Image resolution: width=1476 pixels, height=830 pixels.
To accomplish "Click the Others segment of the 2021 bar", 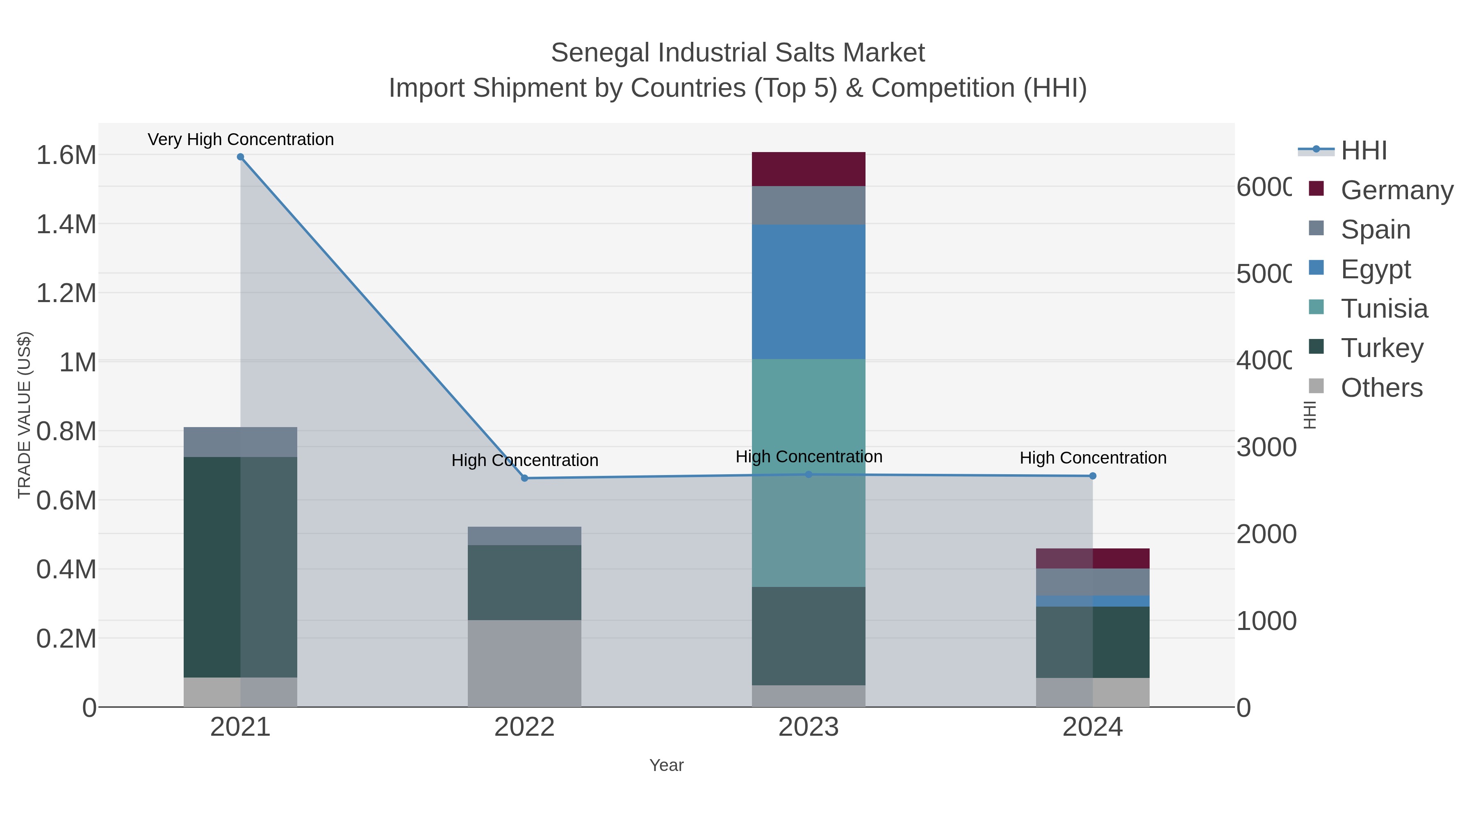I will pos(241,692).
